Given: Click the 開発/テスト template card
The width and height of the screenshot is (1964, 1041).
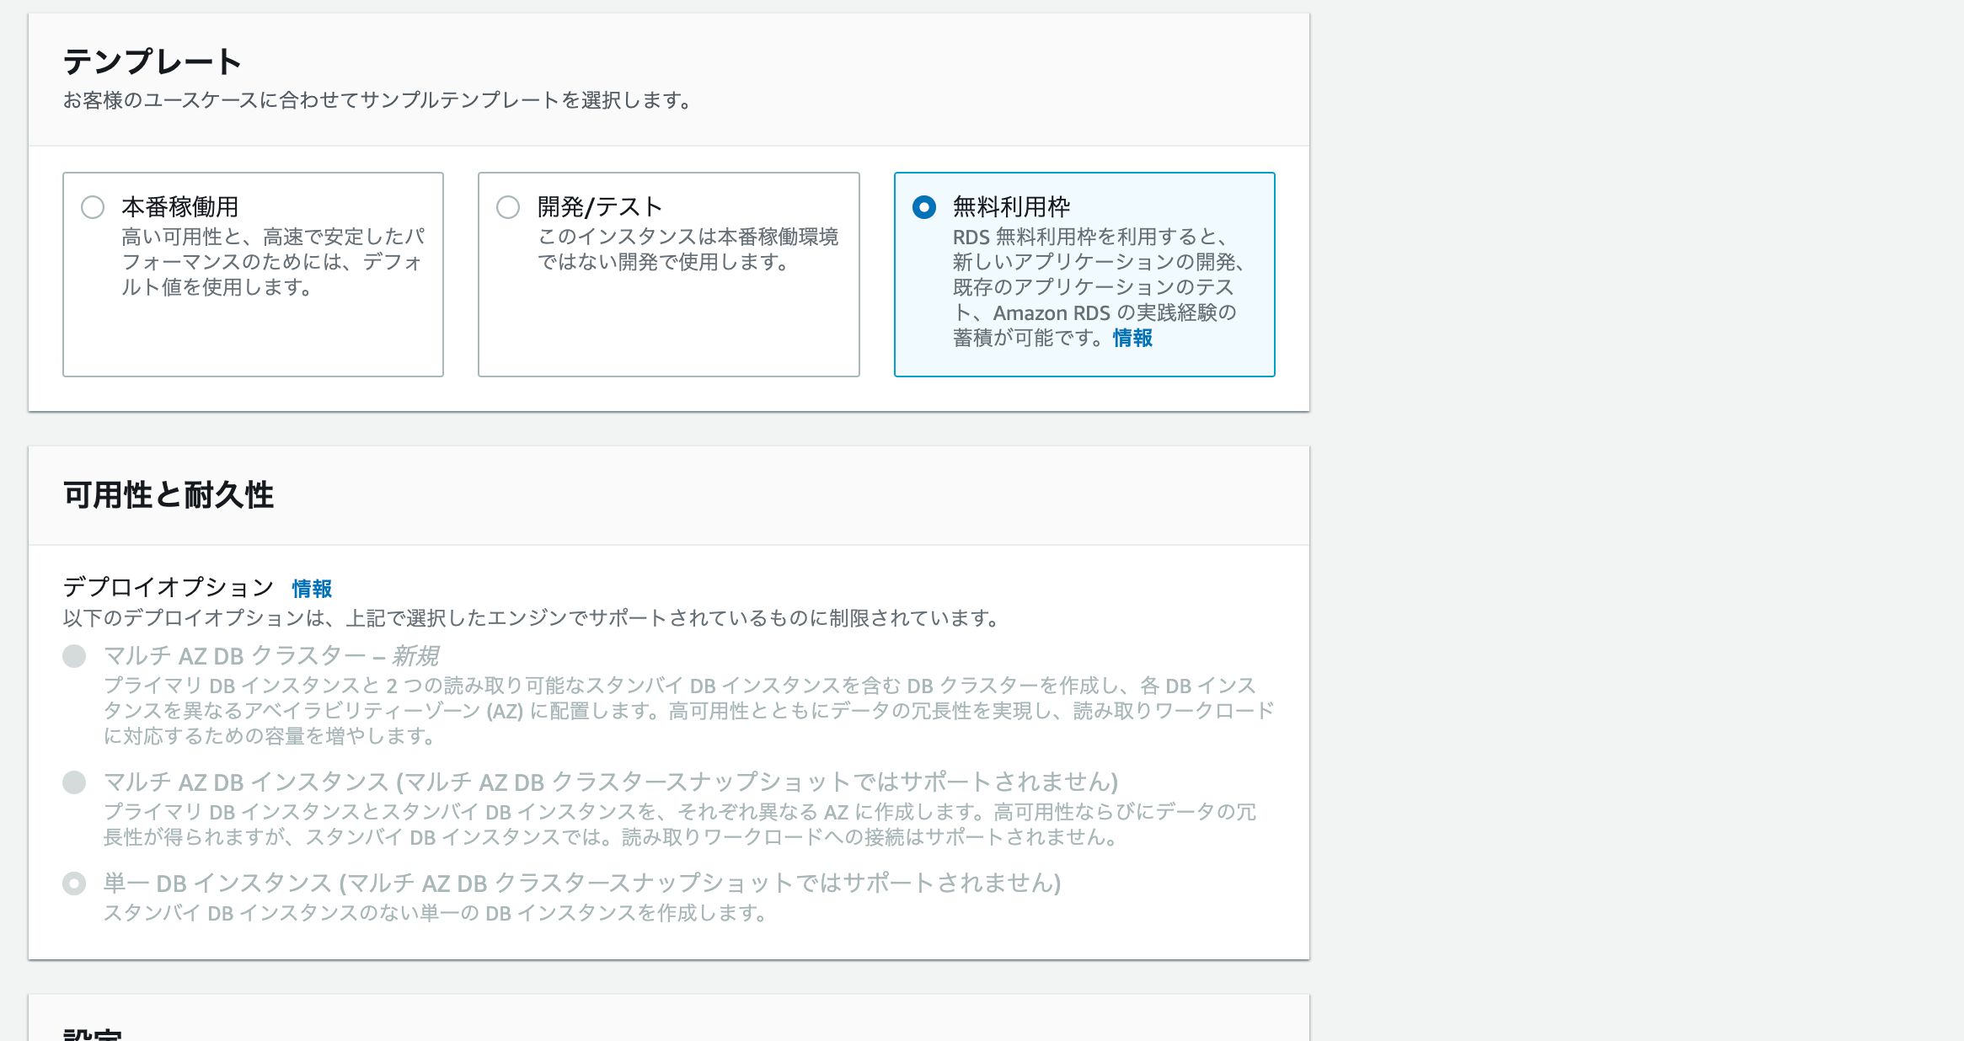Looking at the screenshot, I should [x=668, y=274].
